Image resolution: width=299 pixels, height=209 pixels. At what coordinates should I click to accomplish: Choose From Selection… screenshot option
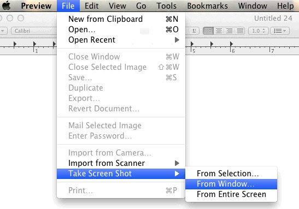[x=231, y=174]
